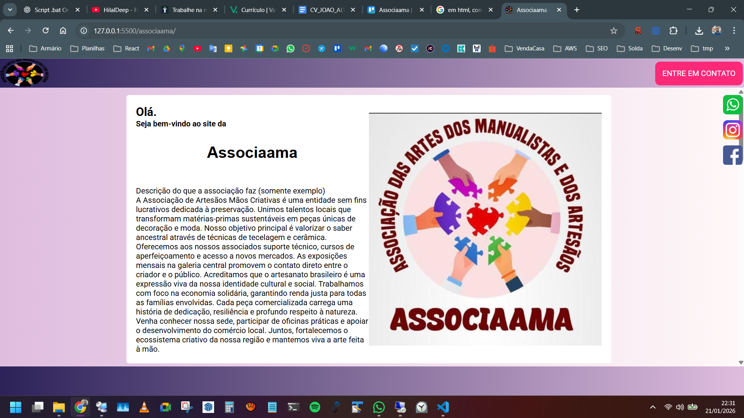Open the AWS bookmarks folder
The width and height of the screenshot is (744, 418).
pyautogui.click(x=565, y=48)
